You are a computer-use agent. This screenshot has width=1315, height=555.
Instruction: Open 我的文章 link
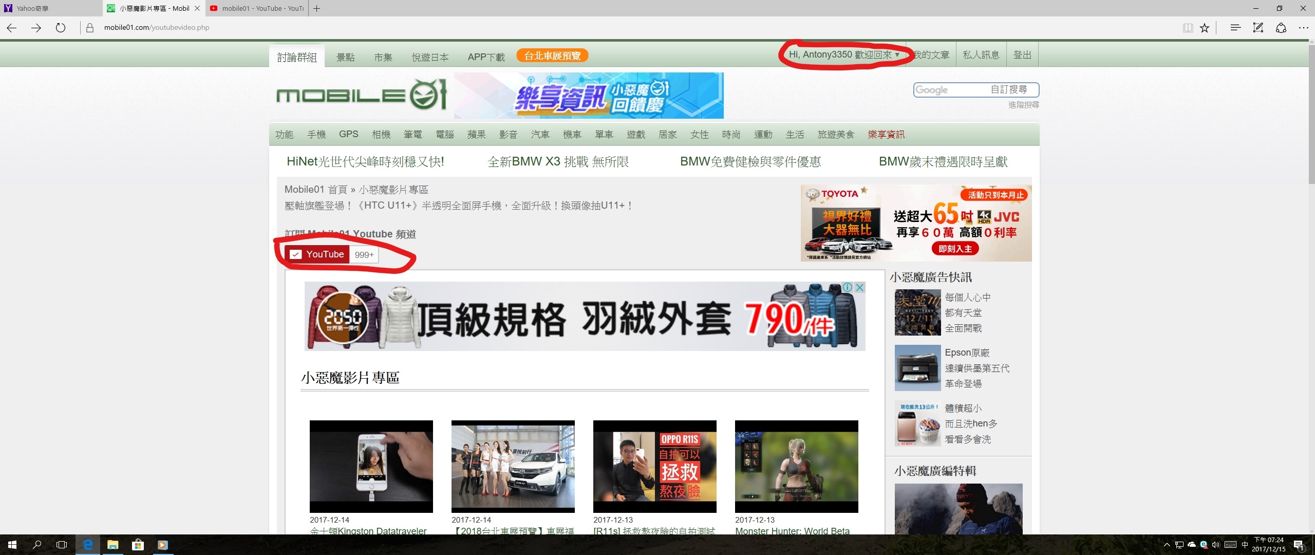[931, 55]
